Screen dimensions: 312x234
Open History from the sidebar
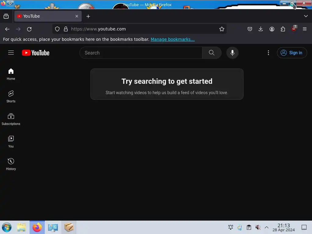(x=11, y=164)
